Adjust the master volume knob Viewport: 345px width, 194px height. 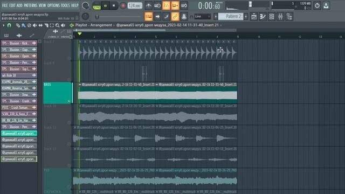[85, 5]
